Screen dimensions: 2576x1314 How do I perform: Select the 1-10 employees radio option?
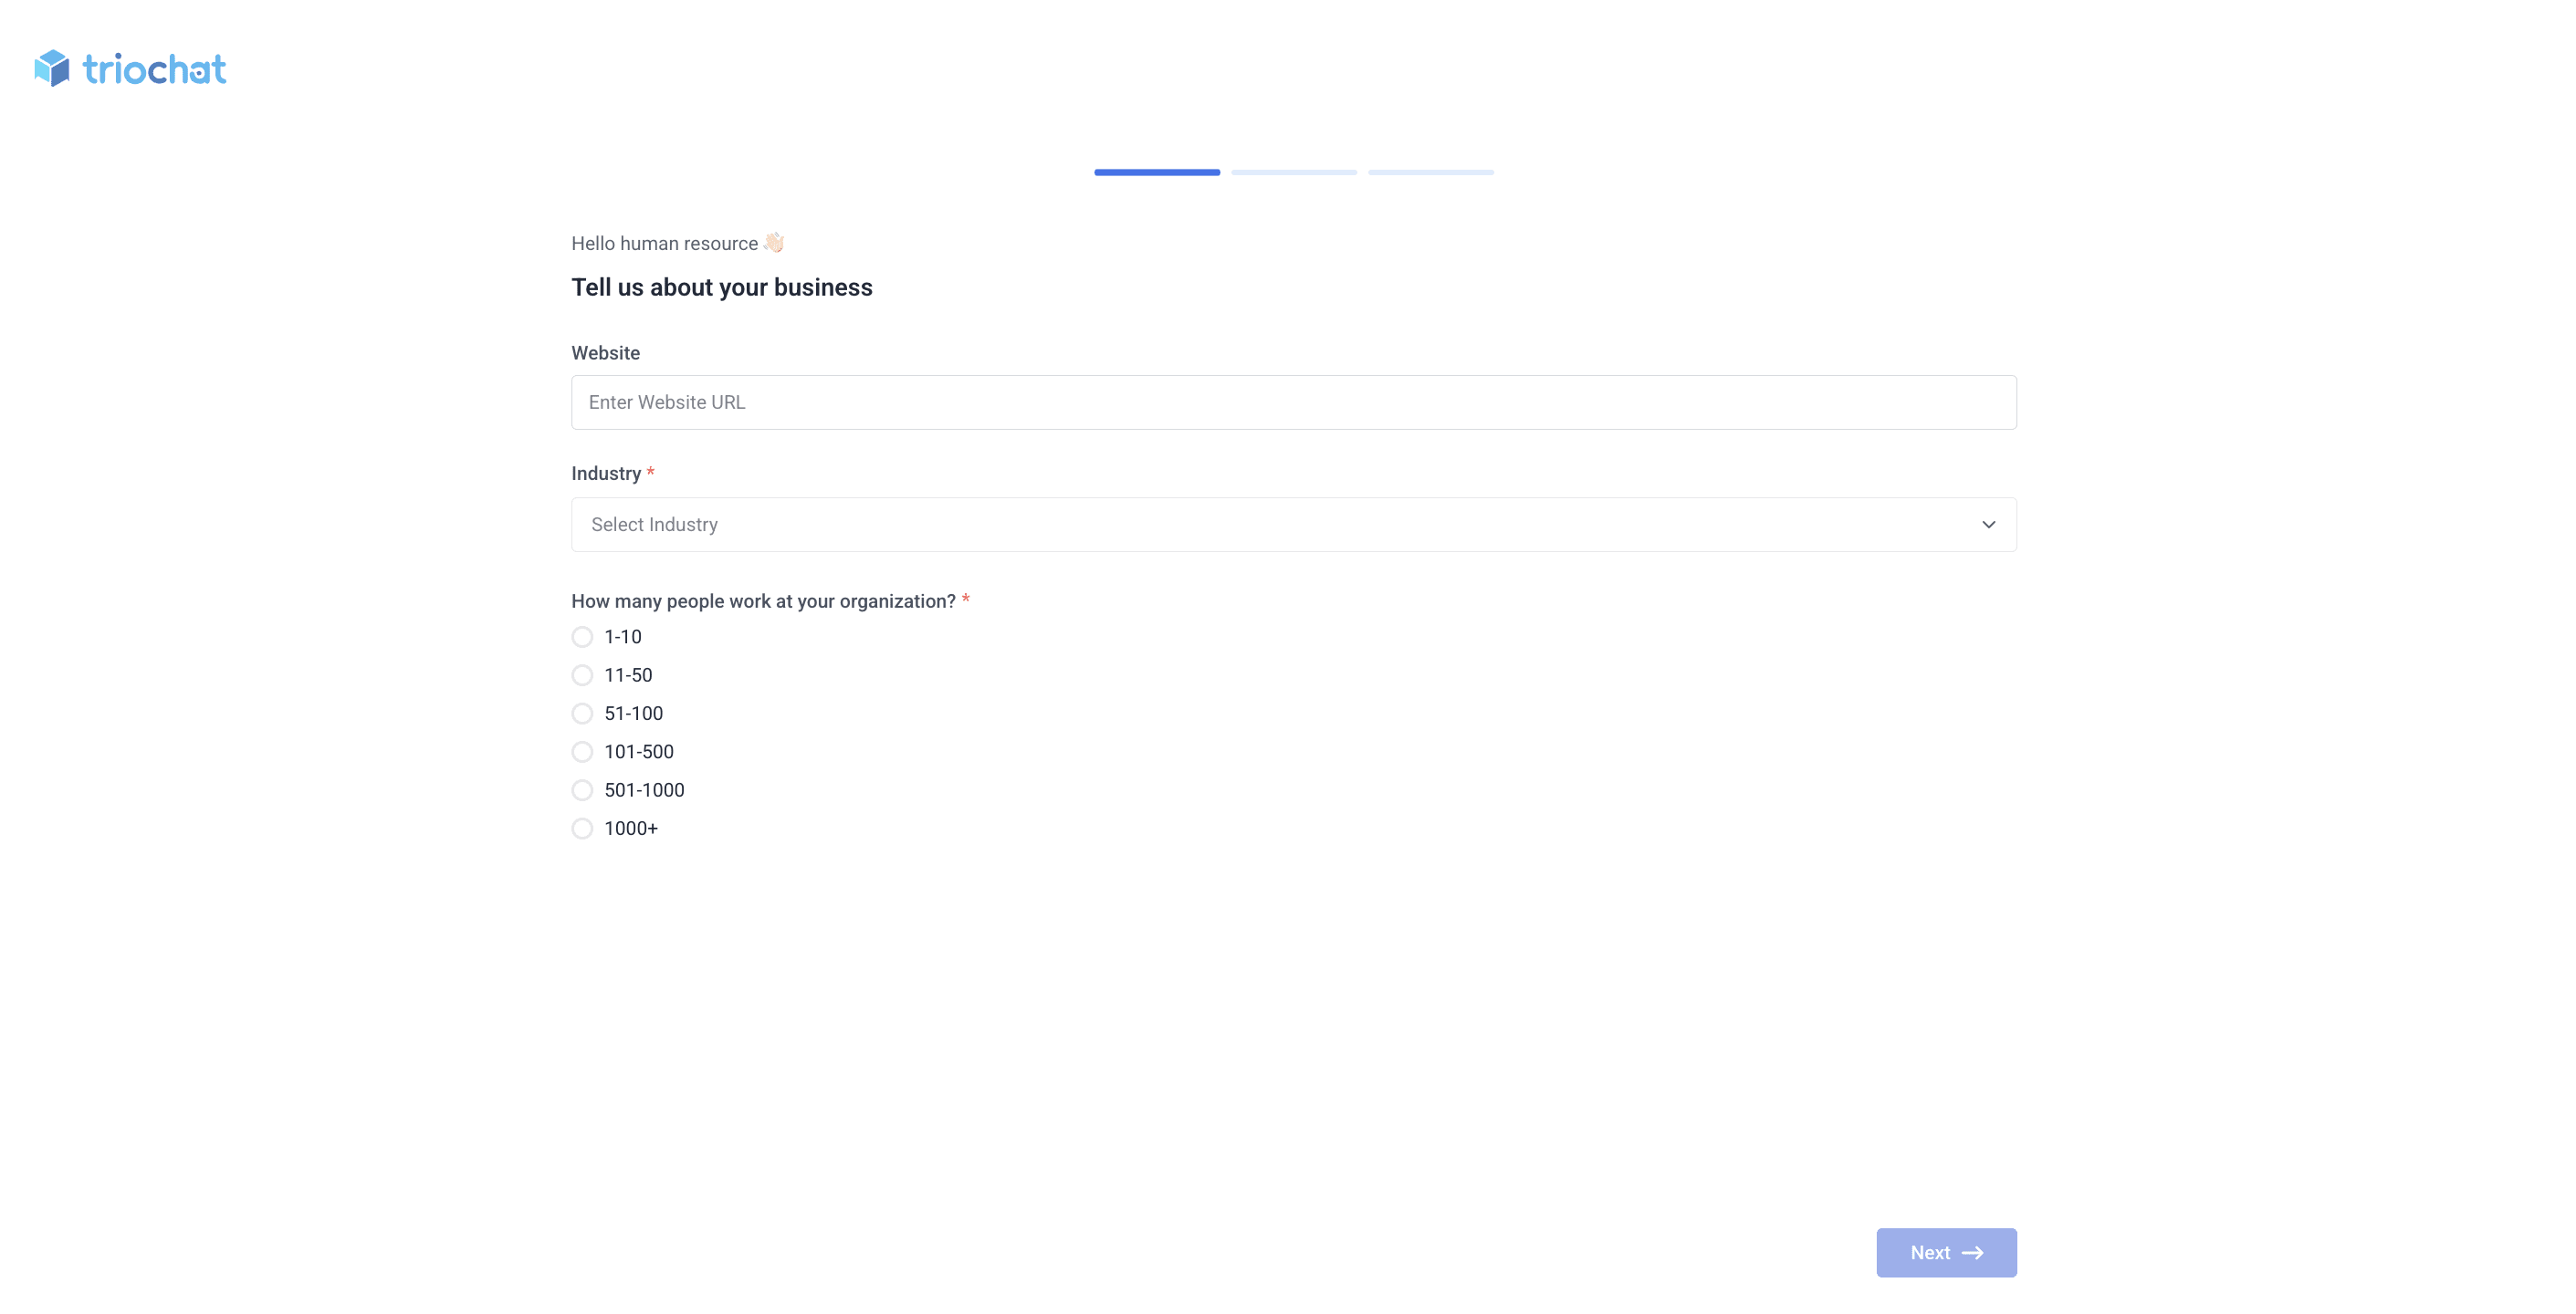pyautogui.click(x=582, y=637)
